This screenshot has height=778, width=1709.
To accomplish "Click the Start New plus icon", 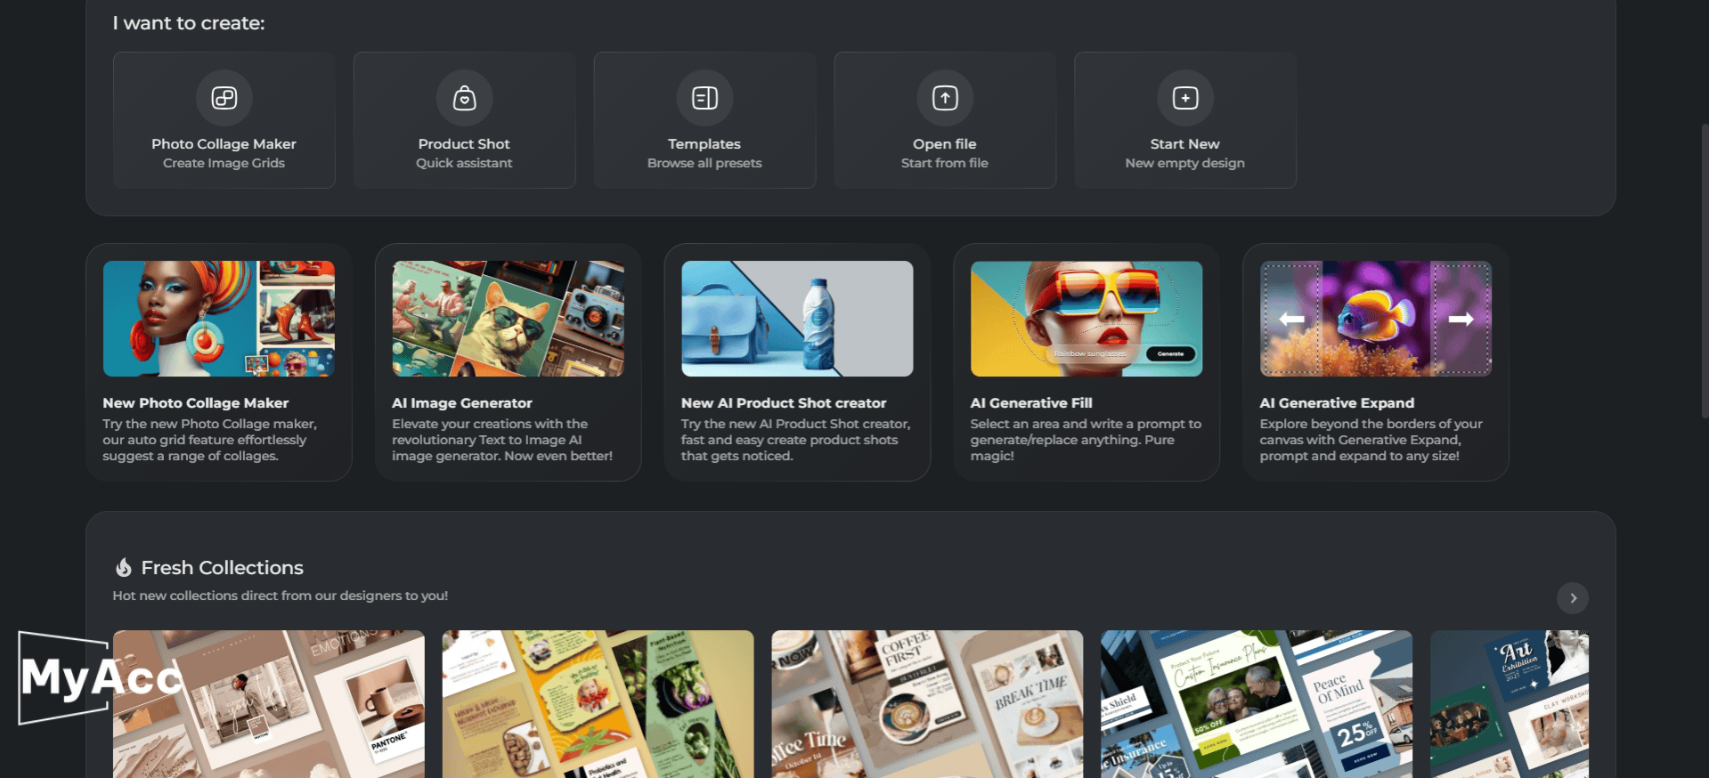I will (x=1184, y=98).
